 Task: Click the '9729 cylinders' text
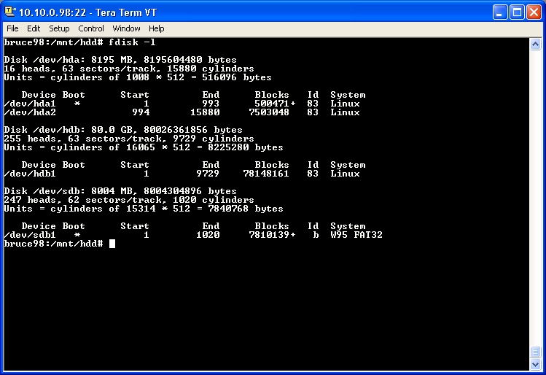[x=214, y=139]
